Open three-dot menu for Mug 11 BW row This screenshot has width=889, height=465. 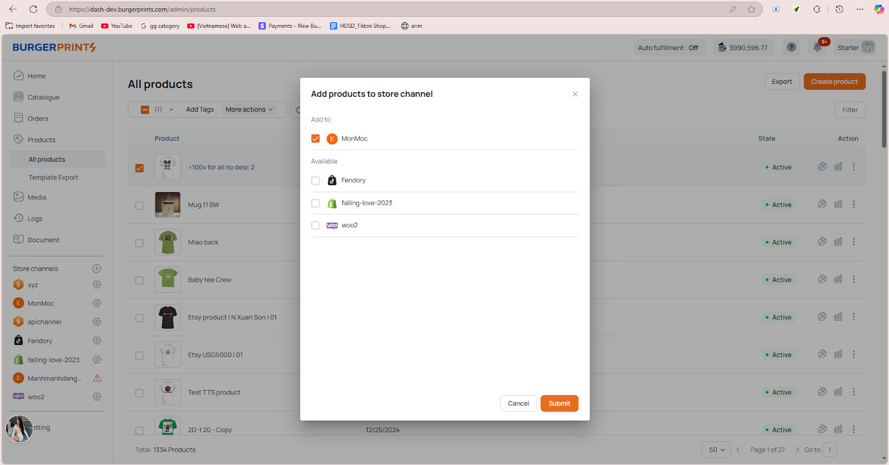(x=854, y=204)
